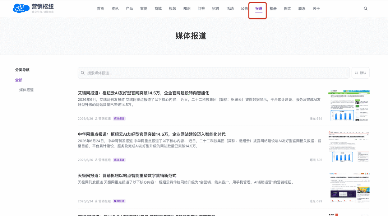Screen dimensions: 388x216
Task: Open the 中华网重点报道 article title
Action: click(x=152, y=134)
